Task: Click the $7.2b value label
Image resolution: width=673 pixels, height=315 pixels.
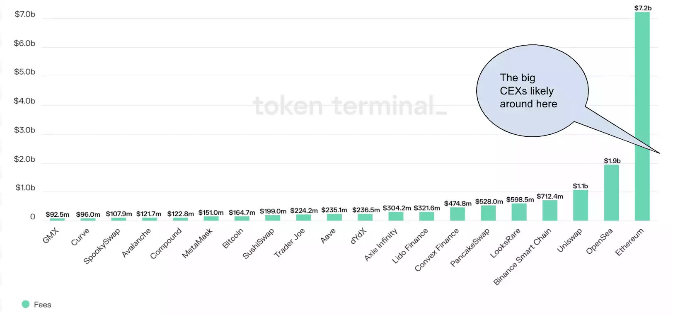Action: (643, 8)
